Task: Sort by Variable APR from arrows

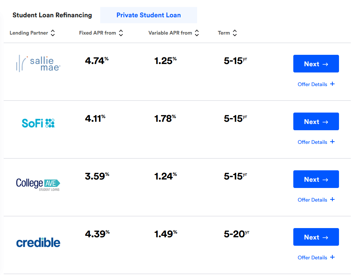Action: pos(197,33)
